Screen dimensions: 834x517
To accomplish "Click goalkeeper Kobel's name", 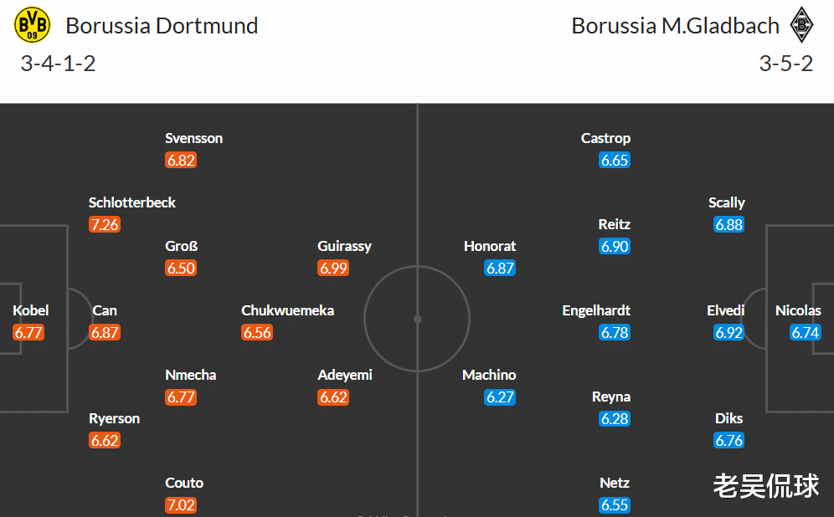I will 31,310.
